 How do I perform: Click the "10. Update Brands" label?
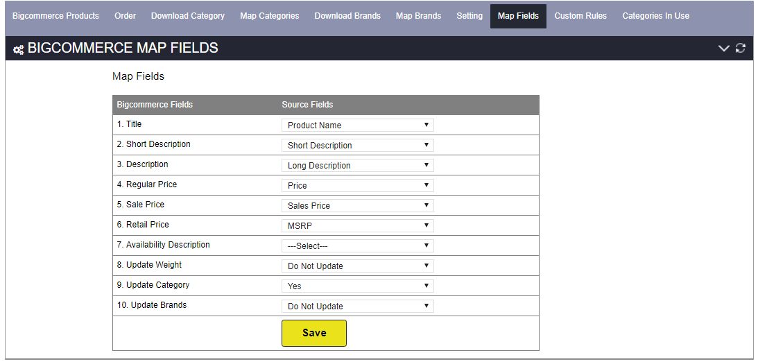tap(152, 305)
